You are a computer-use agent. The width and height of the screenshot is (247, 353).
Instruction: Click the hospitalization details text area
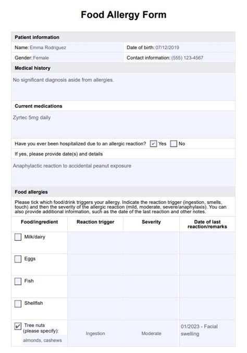tap(123, 173)
